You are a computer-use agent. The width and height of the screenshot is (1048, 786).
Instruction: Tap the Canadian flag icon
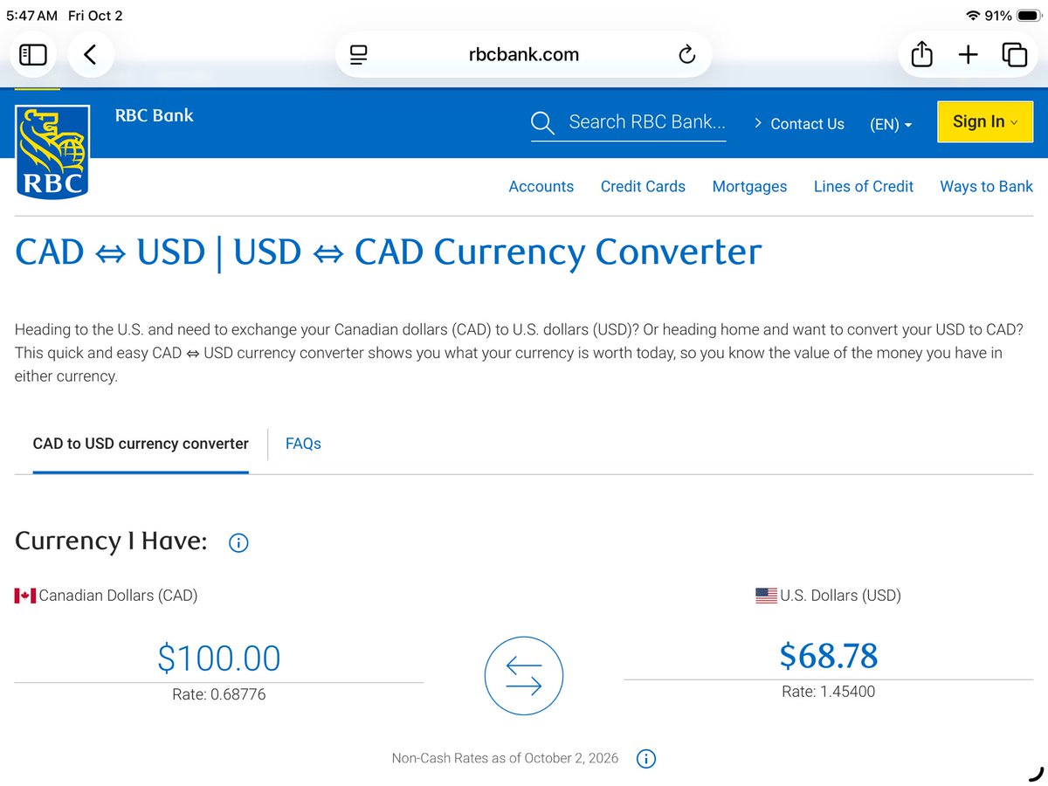coord(24,596)
